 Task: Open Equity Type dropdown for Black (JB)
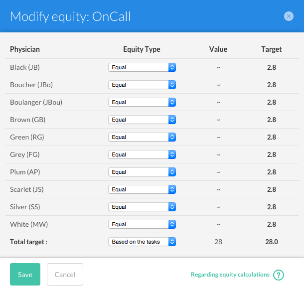(142, 67)
